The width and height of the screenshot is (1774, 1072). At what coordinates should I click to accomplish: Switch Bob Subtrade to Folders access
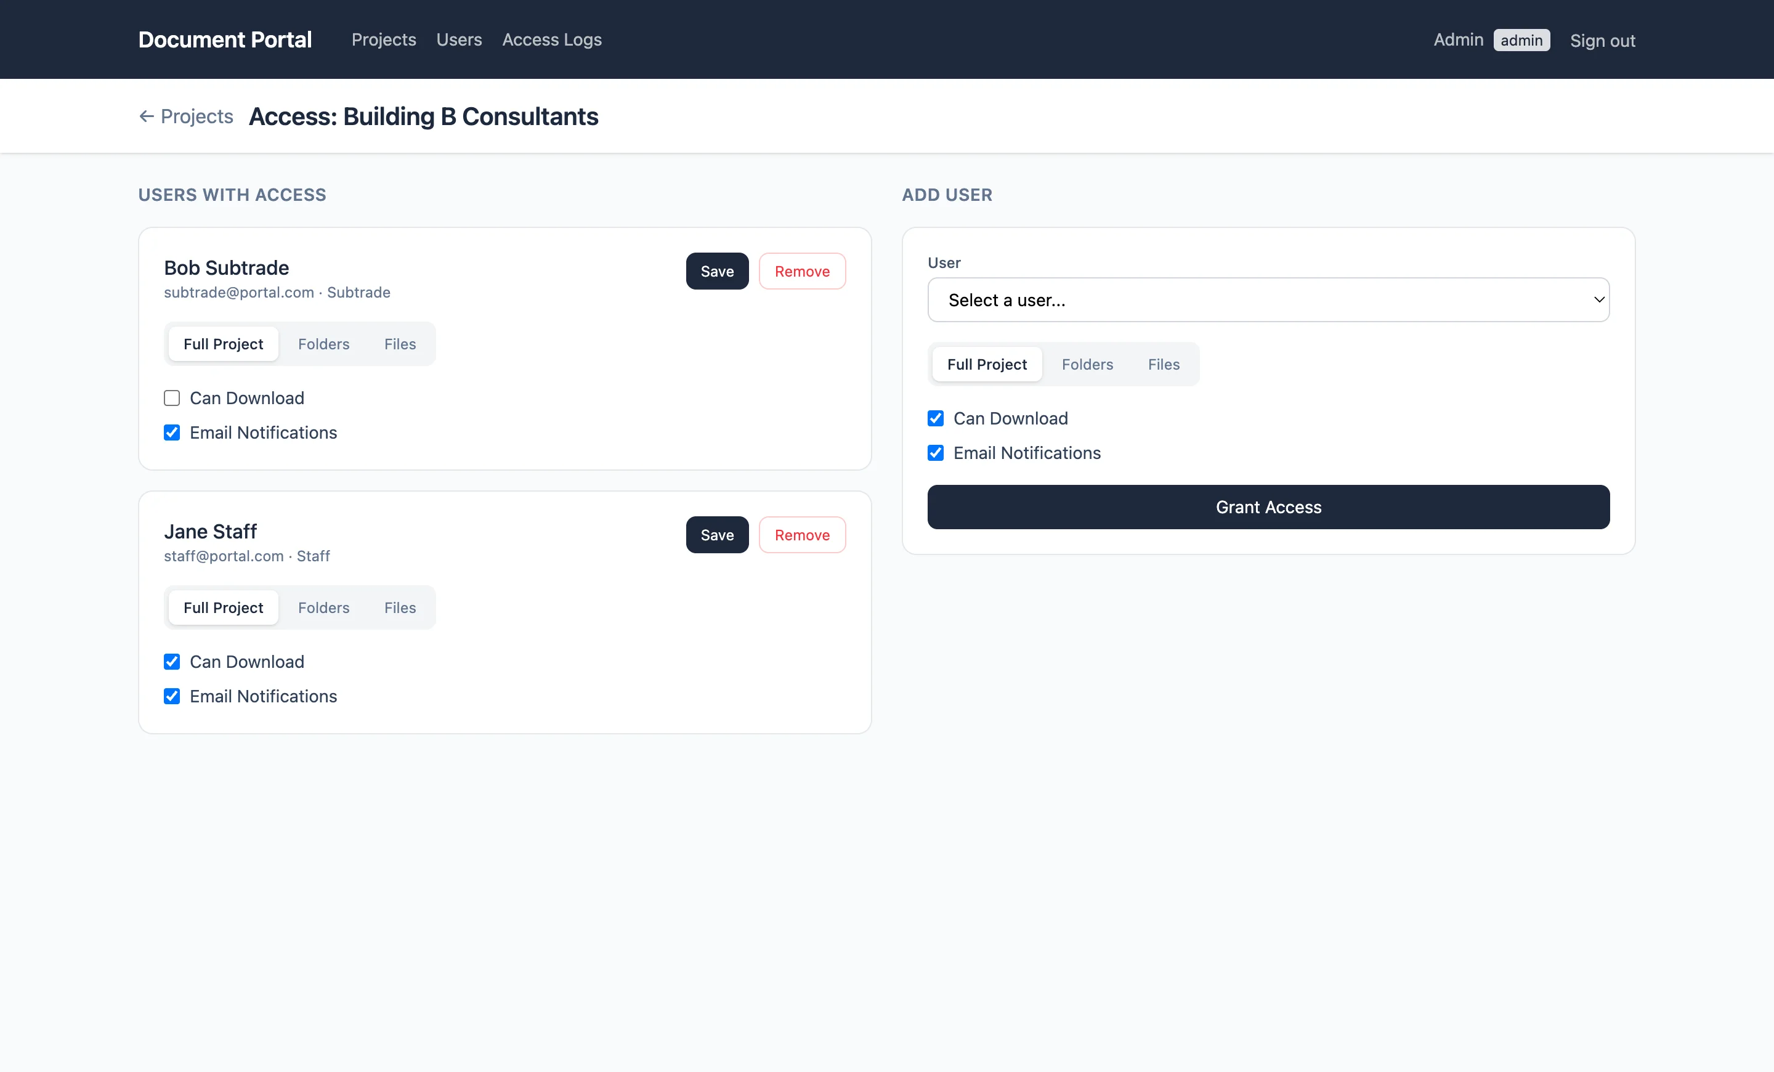(x=323, y=343)
